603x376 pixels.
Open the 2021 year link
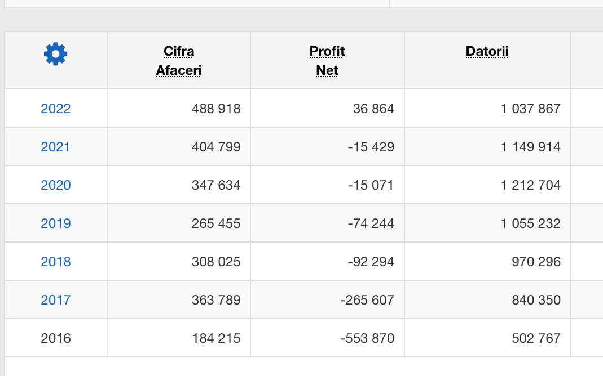56,147
